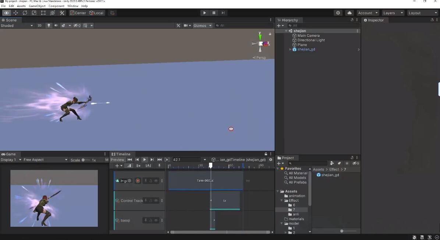
Task: Go to previous frame in Timeline
Action: click(137, 160)
